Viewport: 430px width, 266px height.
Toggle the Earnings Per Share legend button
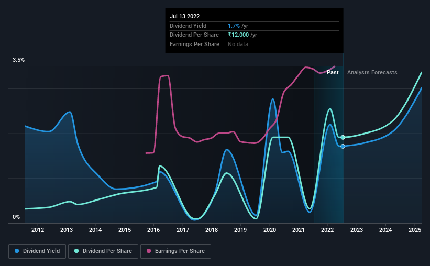tap(175, 251)
